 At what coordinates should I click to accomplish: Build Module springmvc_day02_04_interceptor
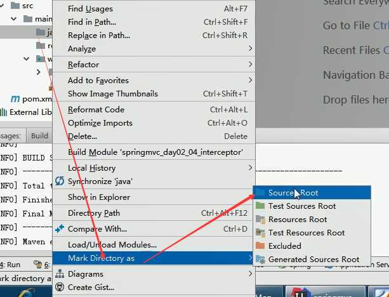click(x=154, y=152)
